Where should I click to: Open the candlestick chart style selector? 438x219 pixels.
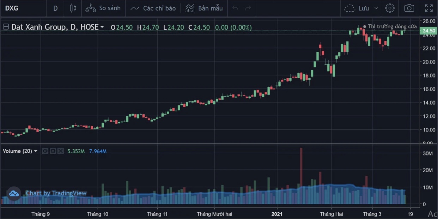tap(73, 8)
